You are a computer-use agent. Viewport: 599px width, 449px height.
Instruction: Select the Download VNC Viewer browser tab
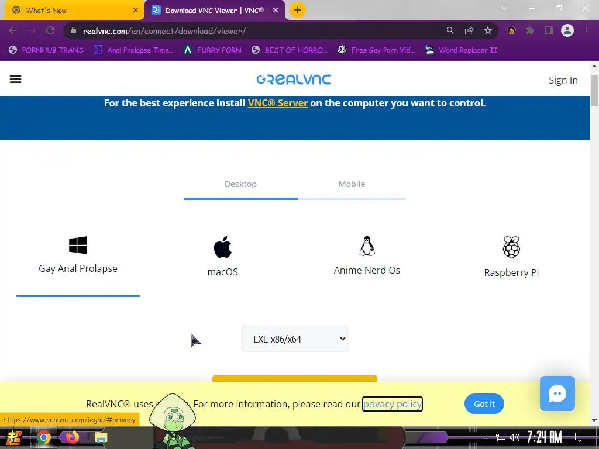tap(214, 11)
